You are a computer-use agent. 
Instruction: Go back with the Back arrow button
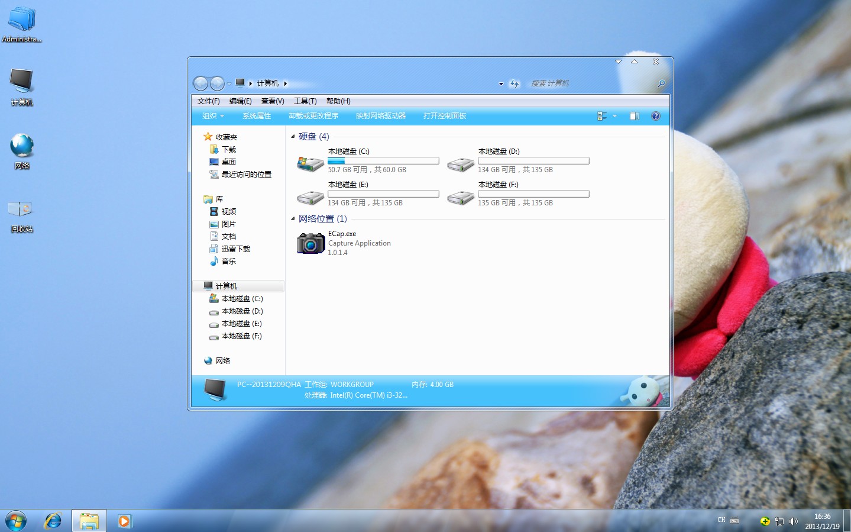[200, 83]
